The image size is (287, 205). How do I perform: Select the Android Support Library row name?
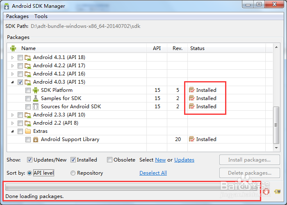coord(70,139)
